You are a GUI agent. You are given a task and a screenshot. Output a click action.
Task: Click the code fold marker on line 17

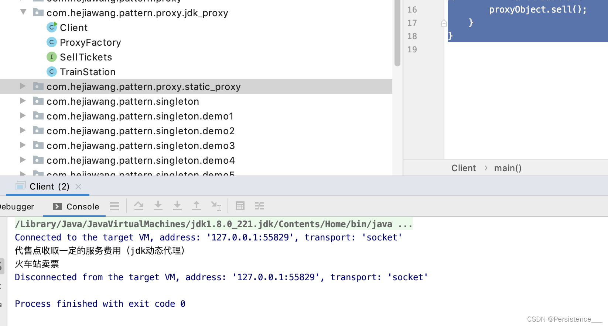[x=444, y=23]
